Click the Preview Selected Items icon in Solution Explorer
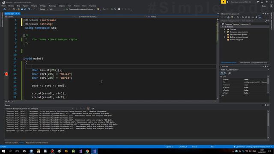This screenshot has height=154, width=274. click(260, 17)
